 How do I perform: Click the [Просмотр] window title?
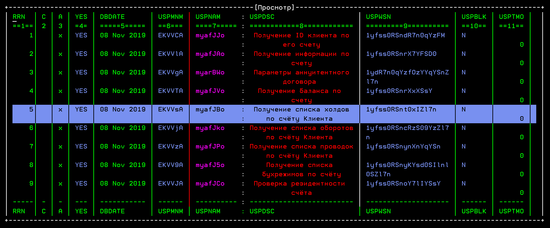click(x=274, y=8)
